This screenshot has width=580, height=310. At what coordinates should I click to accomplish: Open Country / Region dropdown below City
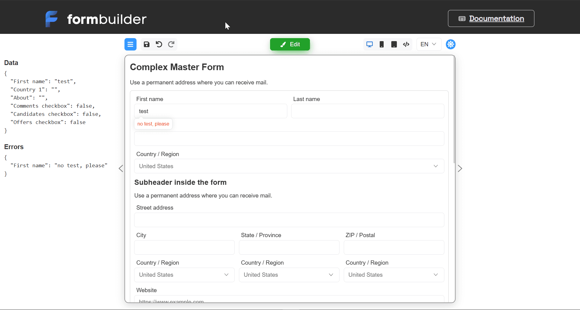click(x=184, y=275)
